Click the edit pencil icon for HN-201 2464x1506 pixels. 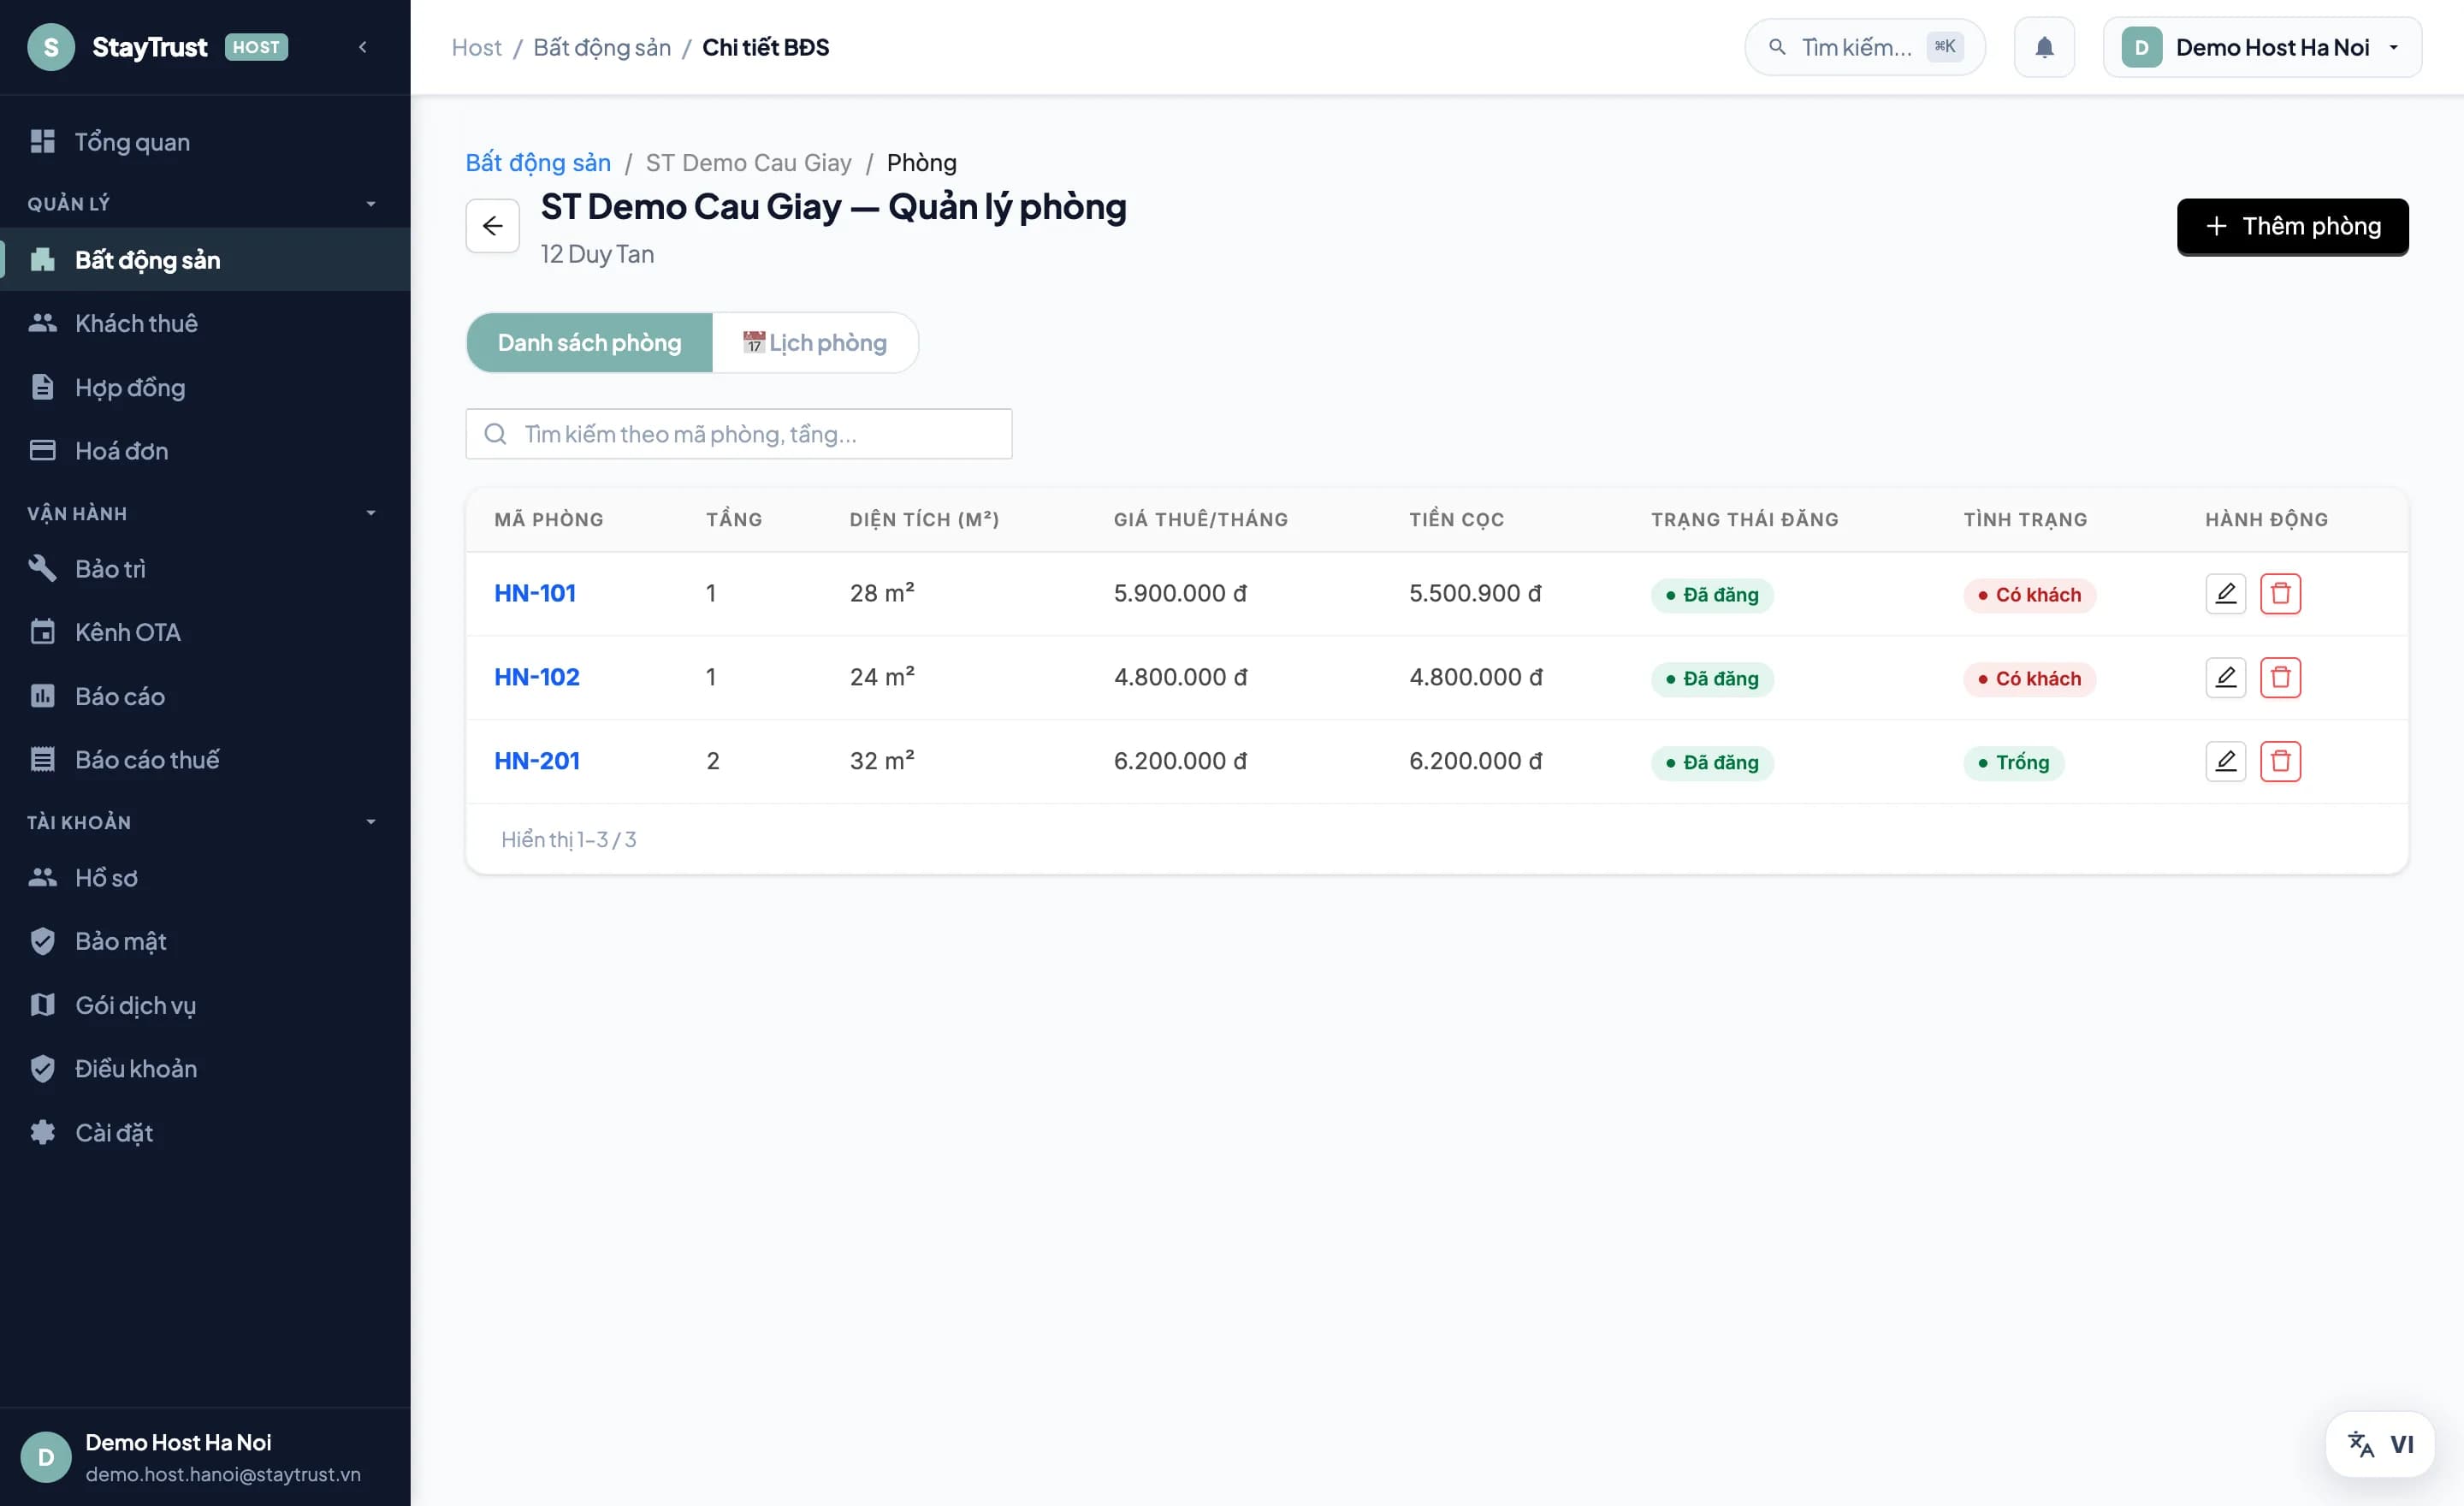[x=2225, y=762]
